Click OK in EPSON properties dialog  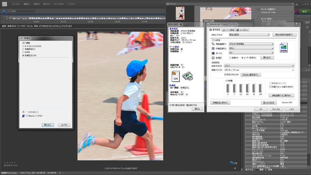point(261,109)
